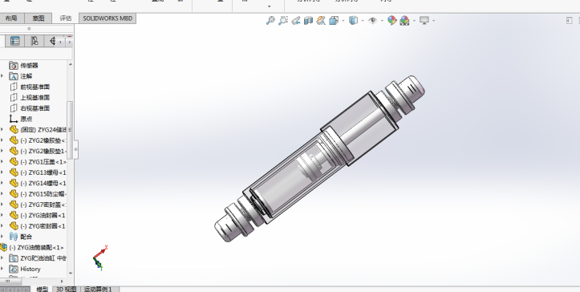Viewport: 580px width, 292px height.
Task: Expand the 配合 mates node
Action: (2, 237)
